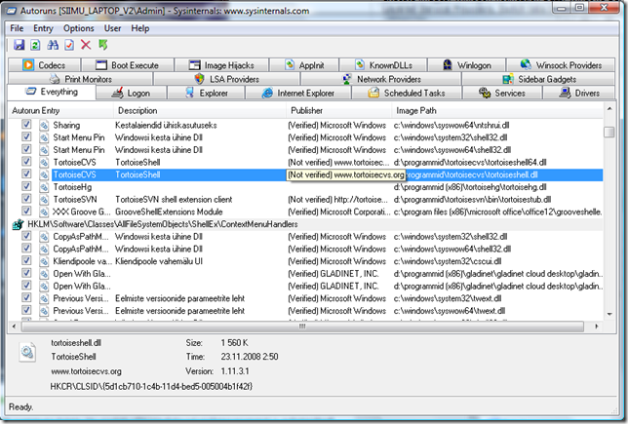Open the LSA Providers tab
Image resolution: width=628 pixels, height=424 pixels.
[x=226, y=79]
